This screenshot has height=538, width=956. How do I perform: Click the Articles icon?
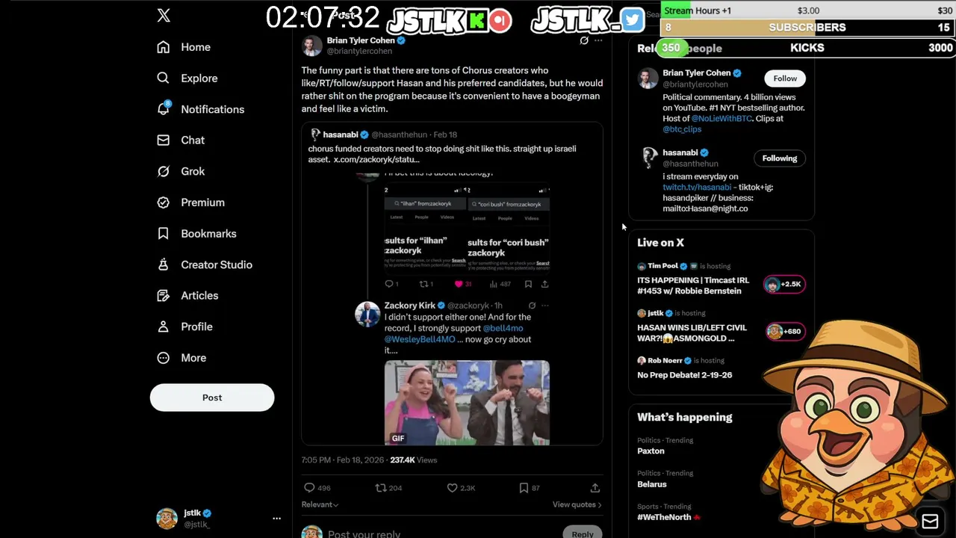pos(164,296)
